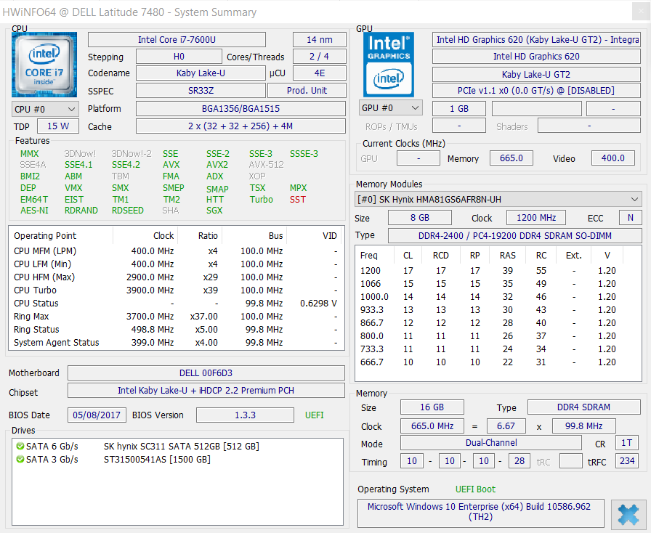651x533 pixels.
Task: Click green status icon for the ST31500541AS drive
Action: [x=20, y=459]
